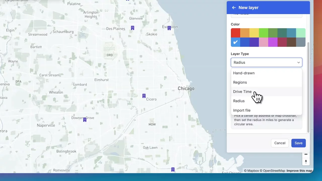The image size is (322, 181).
Task: Go back using the New layer arrow
Action: pos(234,8)
